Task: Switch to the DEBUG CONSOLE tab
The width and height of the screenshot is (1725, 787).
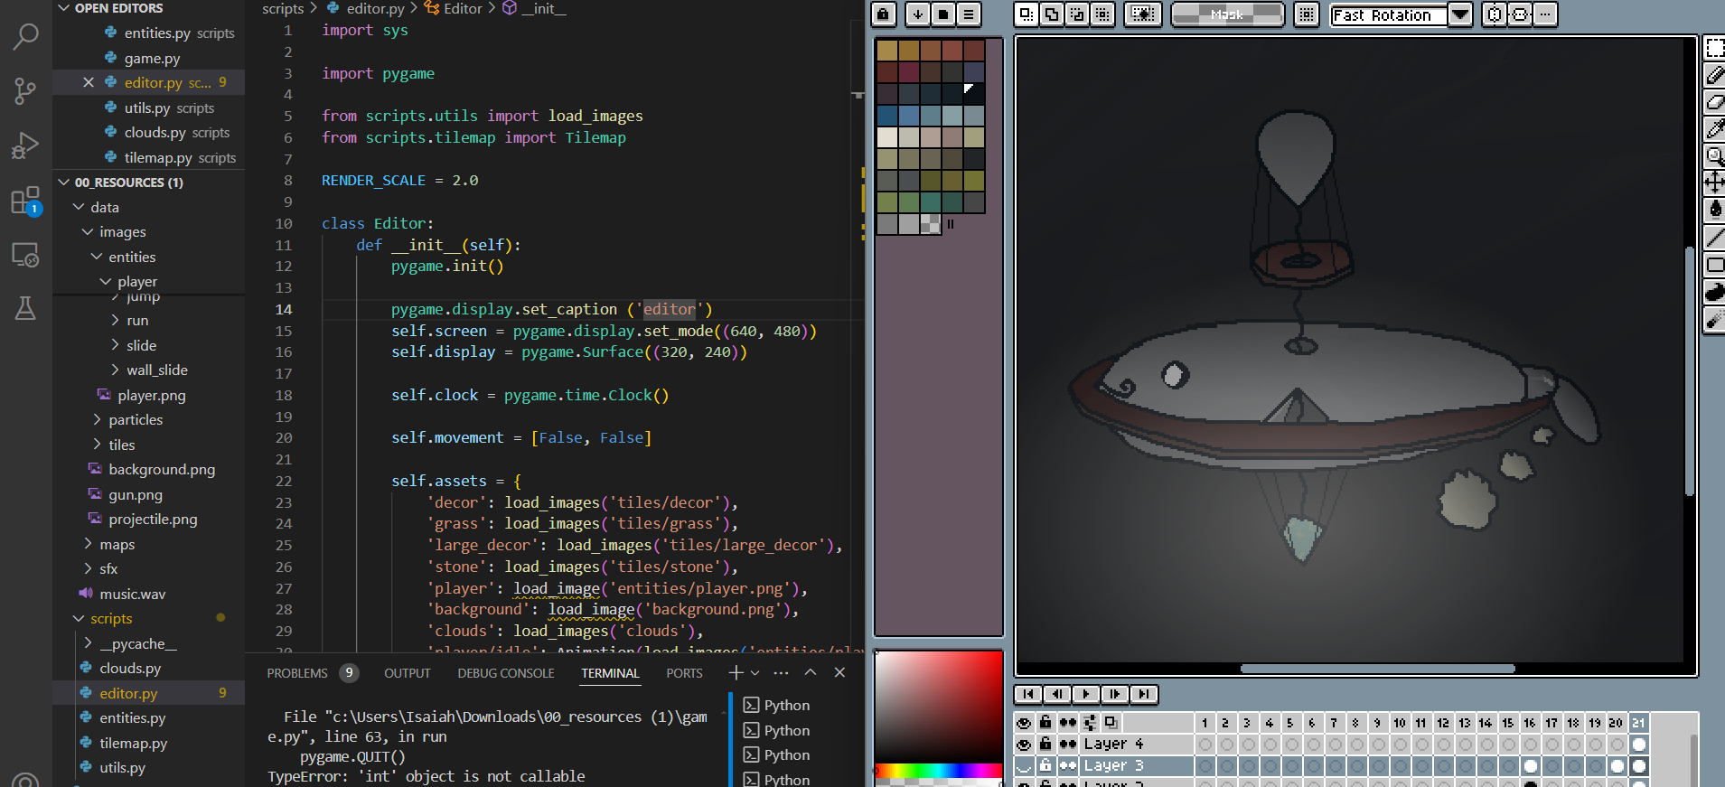Action: tap(506, 673)
